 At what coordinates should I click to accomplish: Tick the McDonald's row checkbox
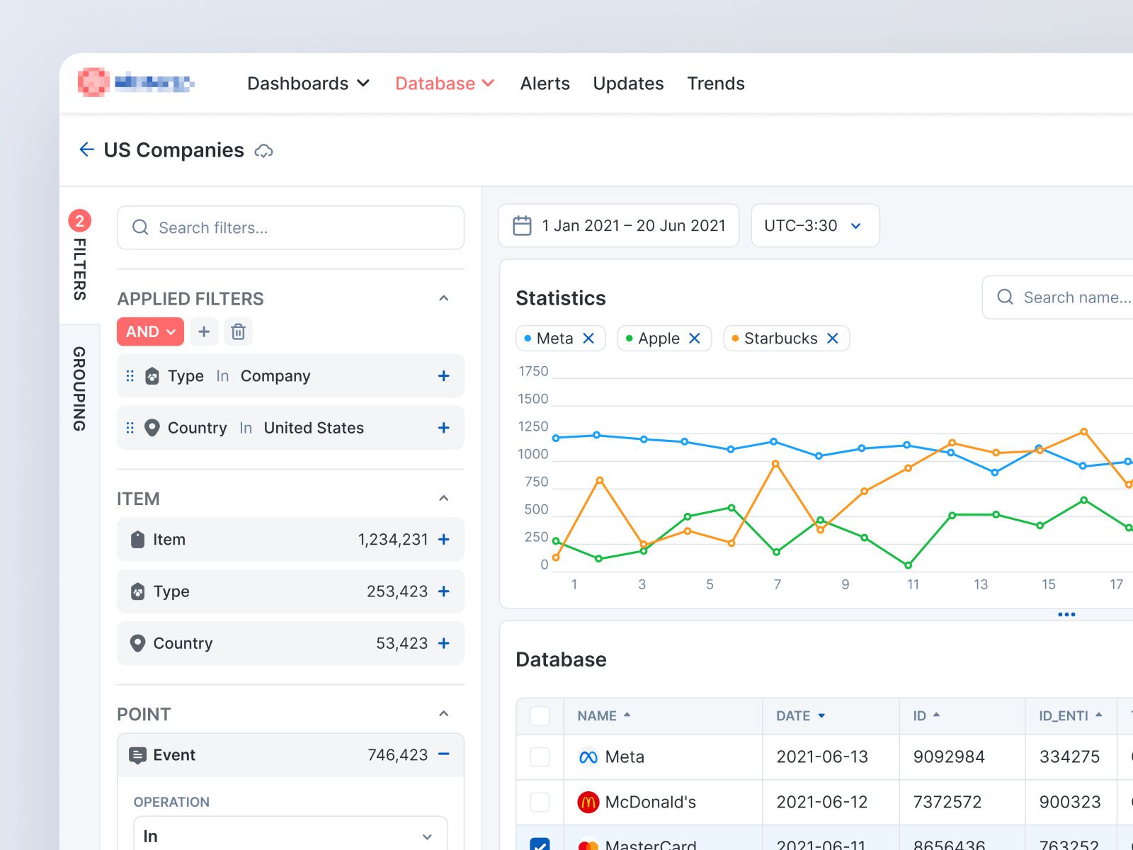[540, 802]
